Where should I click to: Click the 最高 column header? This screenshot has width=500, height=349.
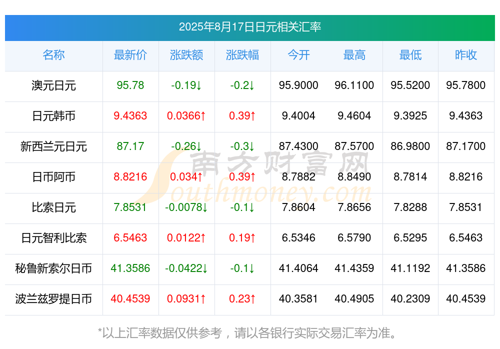coord(354,55)
